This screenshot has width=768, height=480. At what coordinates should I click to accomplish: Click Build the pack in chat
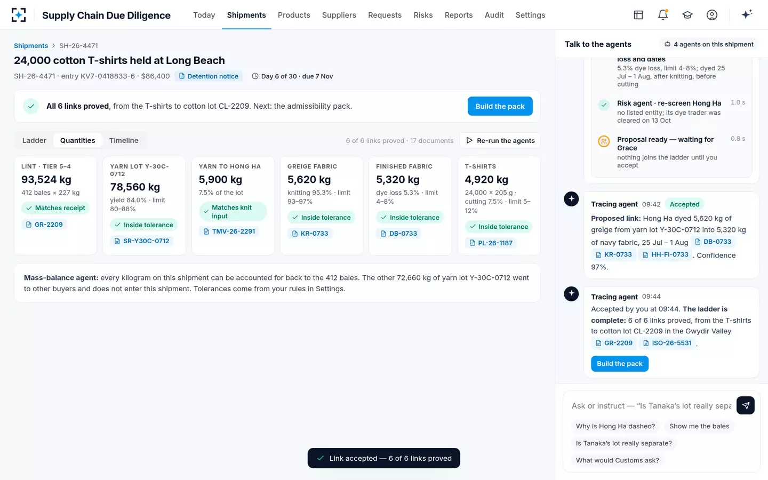(620, 364)
